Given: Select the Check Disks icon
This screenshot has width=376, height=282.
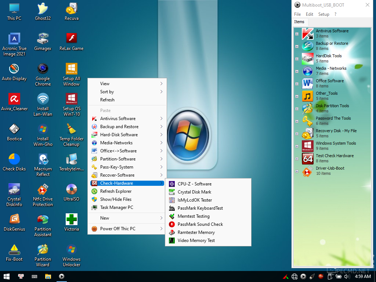Looking at the screenshot, I should click(x=14, y=162).
